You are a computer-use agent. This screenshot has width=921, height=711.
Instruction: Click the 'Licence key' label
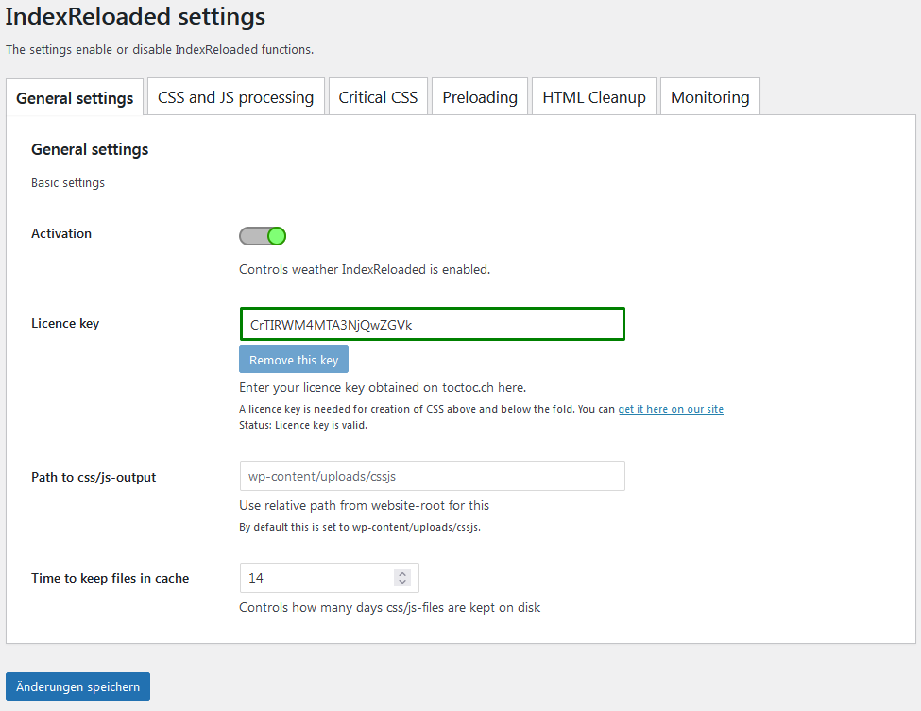coord(65,324)
